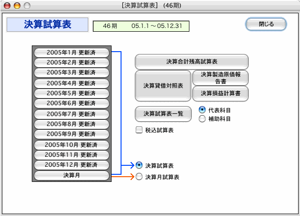Select the 代表科目 radio button
Image resolution: width=300 pixels, height=216 pixels.
coord(202,110)
